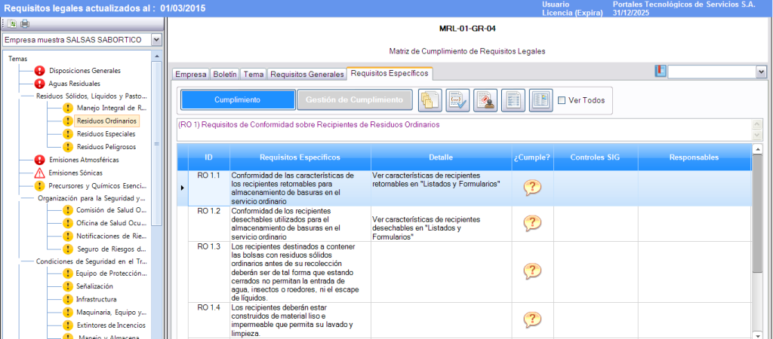Click the row selector arrow for RO 1.1

183,188
